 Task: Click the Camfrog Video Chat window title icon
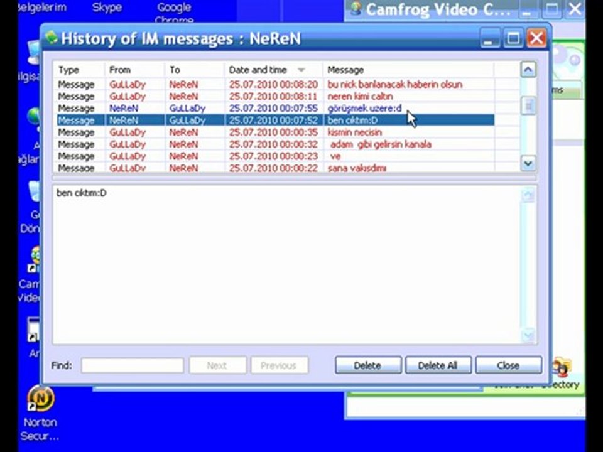tap(356, 8)
